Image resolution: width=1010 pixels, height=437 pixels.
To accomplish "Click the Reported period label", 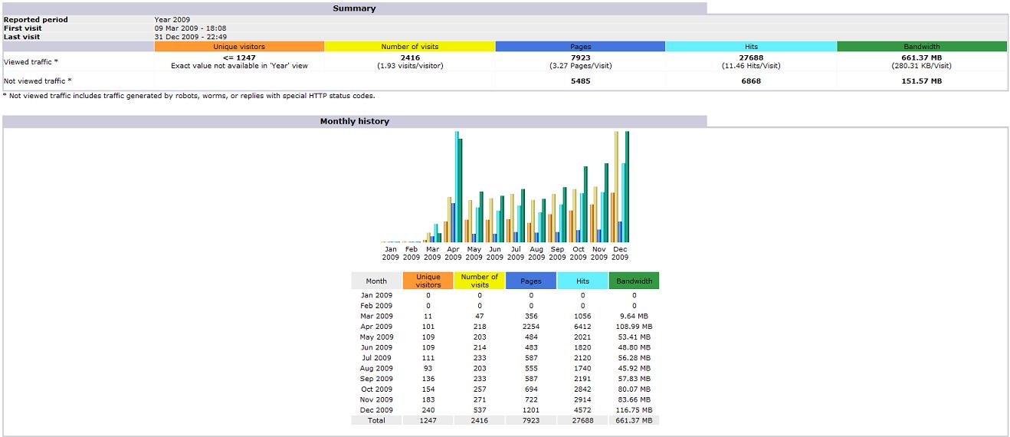I will click(x=36, y=19).
